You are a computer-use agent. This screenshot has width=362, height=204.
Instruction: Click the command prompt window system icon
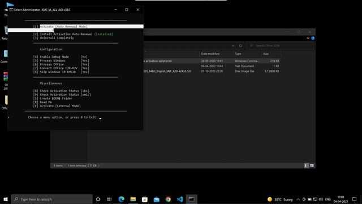pyautogui.click(x=11, y=10)
